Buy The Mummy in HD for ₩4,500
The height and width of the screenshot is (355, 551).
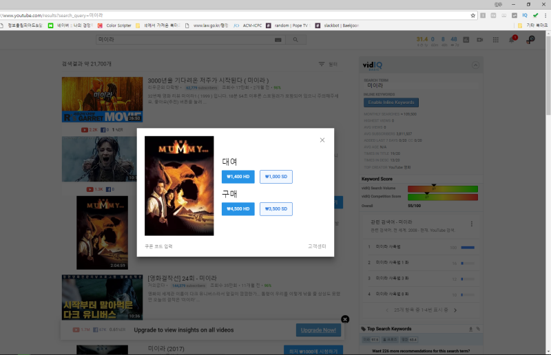(238, 209)
